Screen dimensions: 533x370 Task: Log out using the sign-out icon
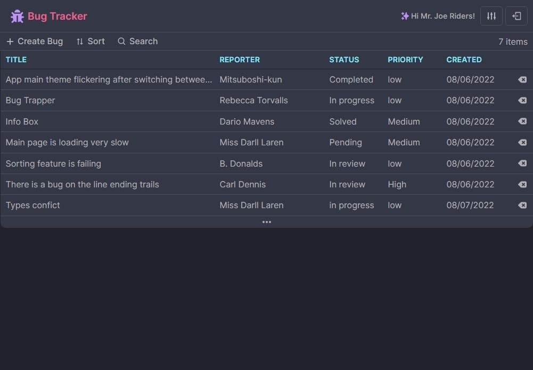[516, 16]
